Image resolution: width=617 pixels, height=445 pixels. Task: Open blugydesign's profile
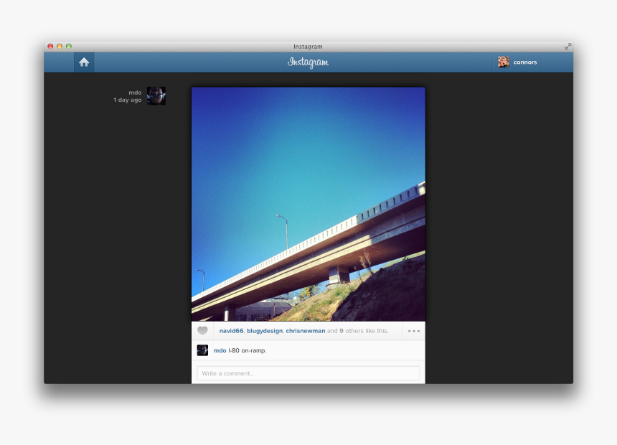tap(263, 331)
